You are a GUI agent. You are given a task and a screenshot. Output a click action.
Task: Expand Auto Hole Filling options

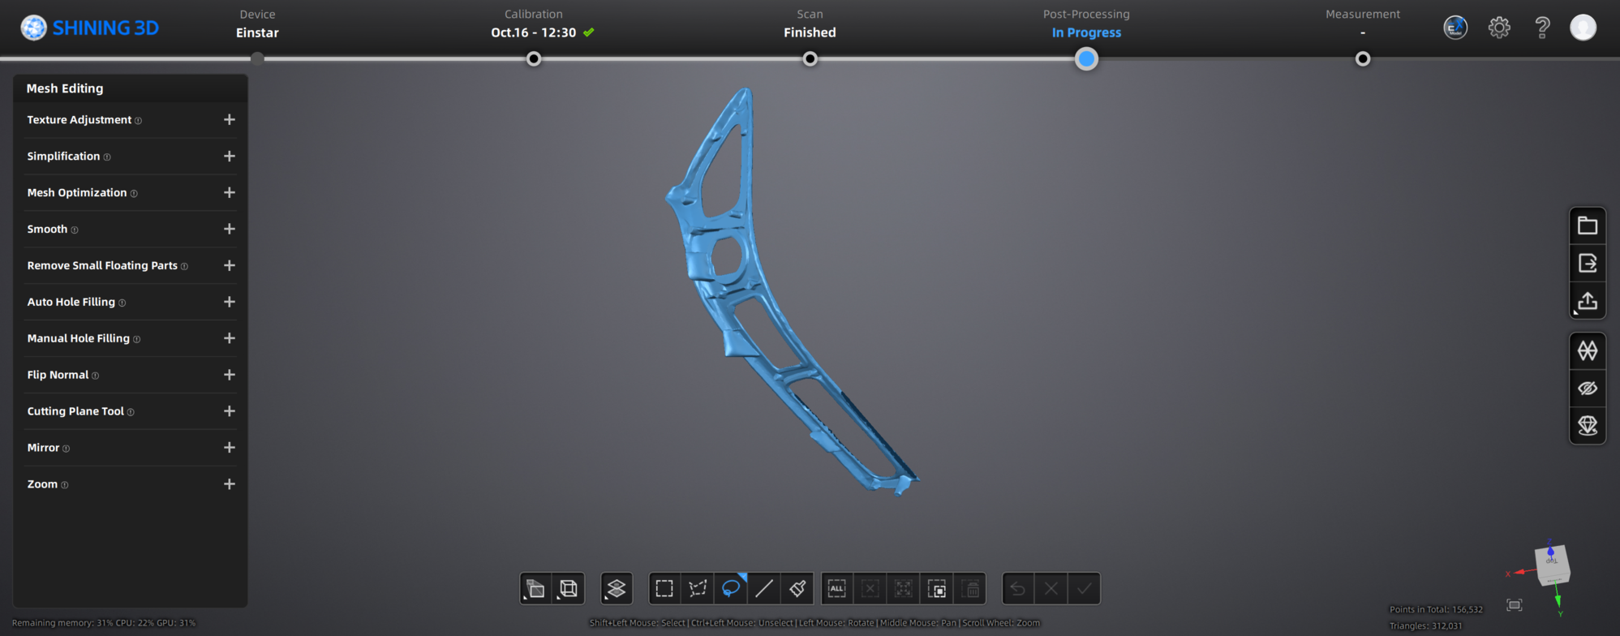click(230, 302)
